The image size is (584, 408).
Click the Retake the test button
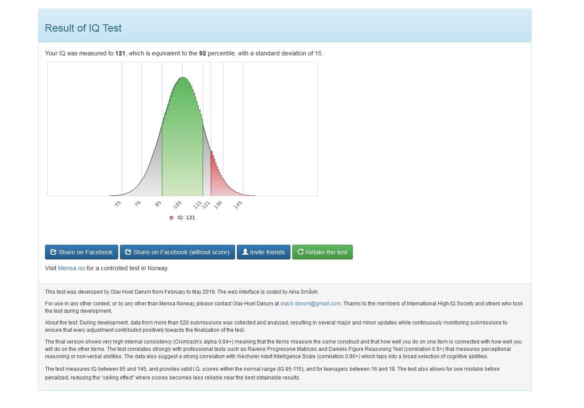point(323,252)
